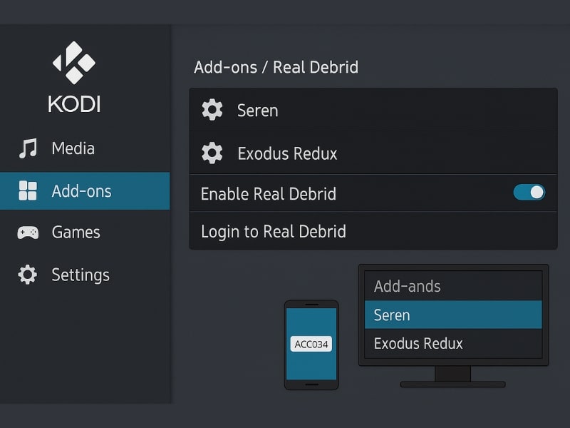570x428 pixels.
Task: Click the Add-ons grid icon
Action: tap(28, 190)
